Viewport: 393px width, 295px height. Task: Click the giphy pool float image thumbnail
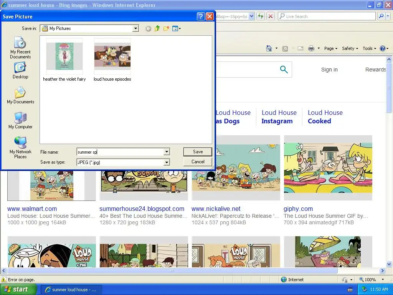tap(328, 168)
